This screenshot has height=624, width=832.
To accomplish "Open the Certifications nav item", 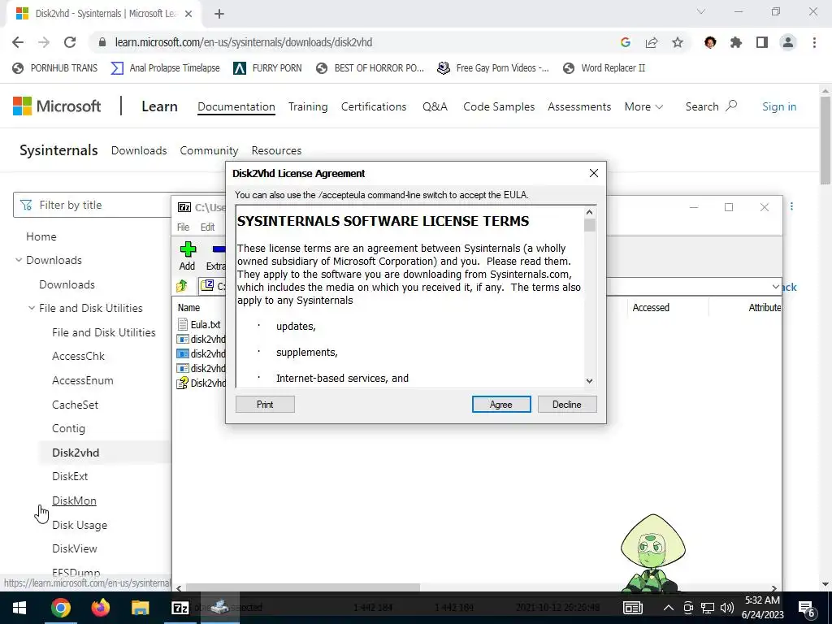I will click(374, 106).
